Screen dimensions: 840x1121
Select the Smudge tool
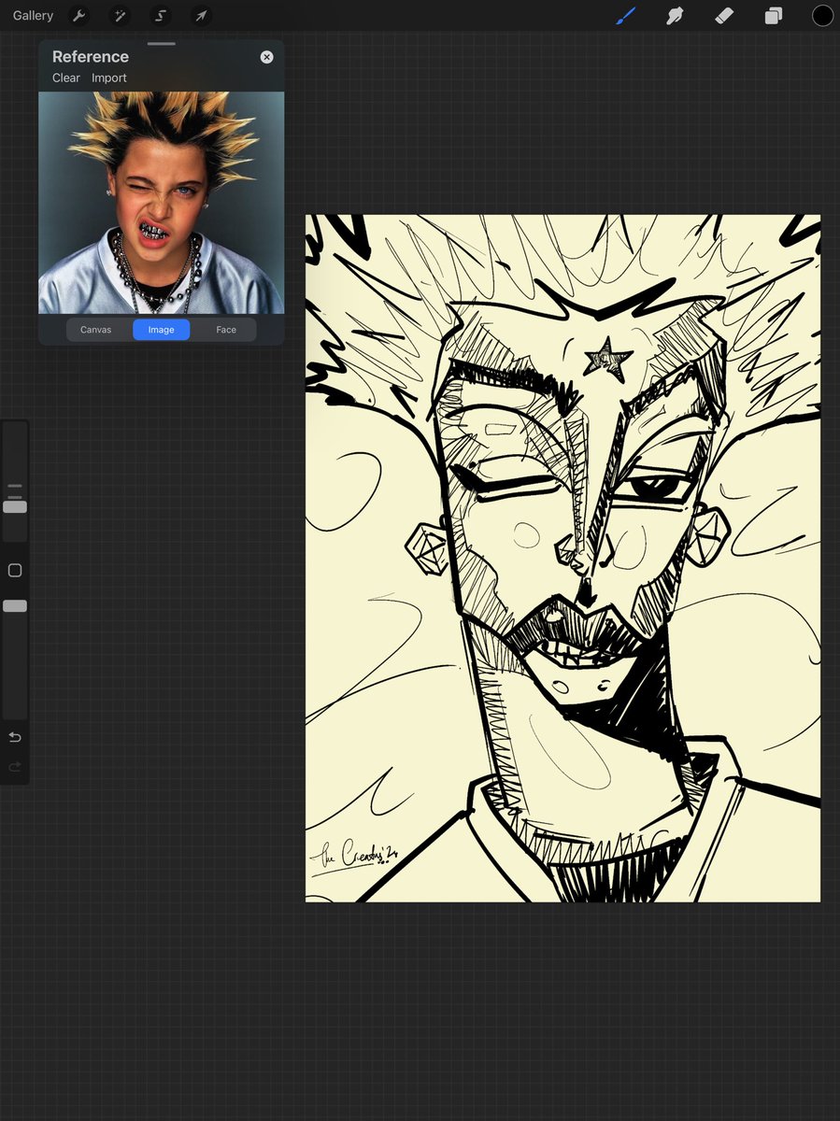click(x=675, y=16)
